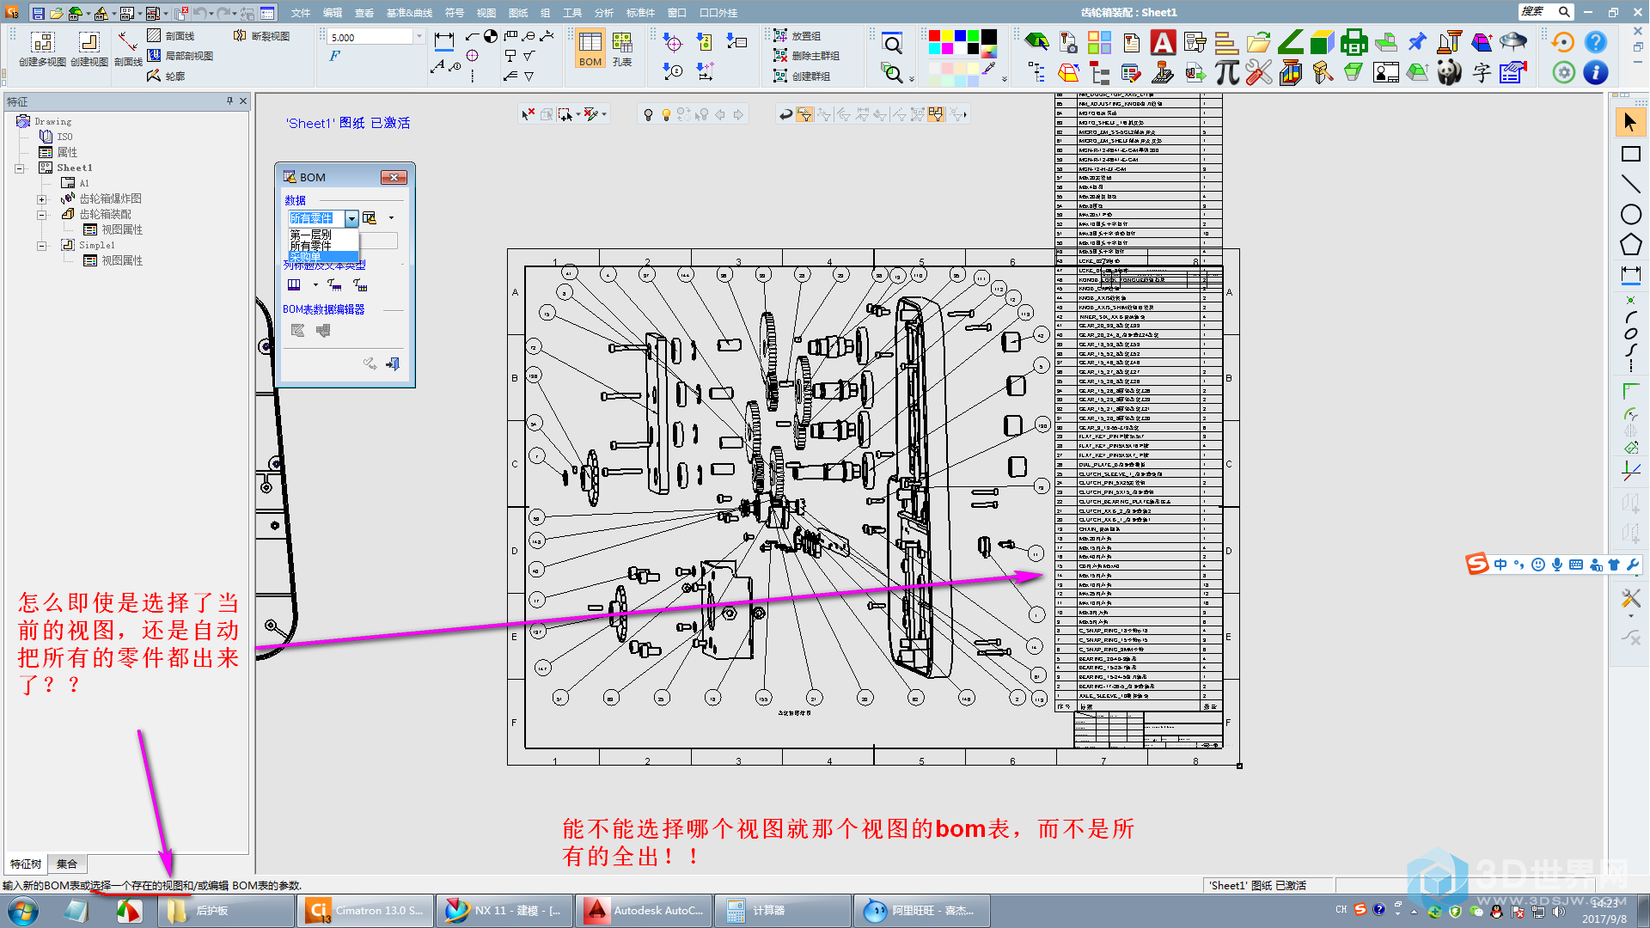Toggle the lit yellow light bulb display icon
Screen dimensions: 1650x928
pyautogui.click(x=666, y=115)
